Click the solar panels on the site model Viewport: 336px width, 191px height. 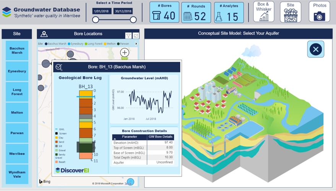pos(230,72)
